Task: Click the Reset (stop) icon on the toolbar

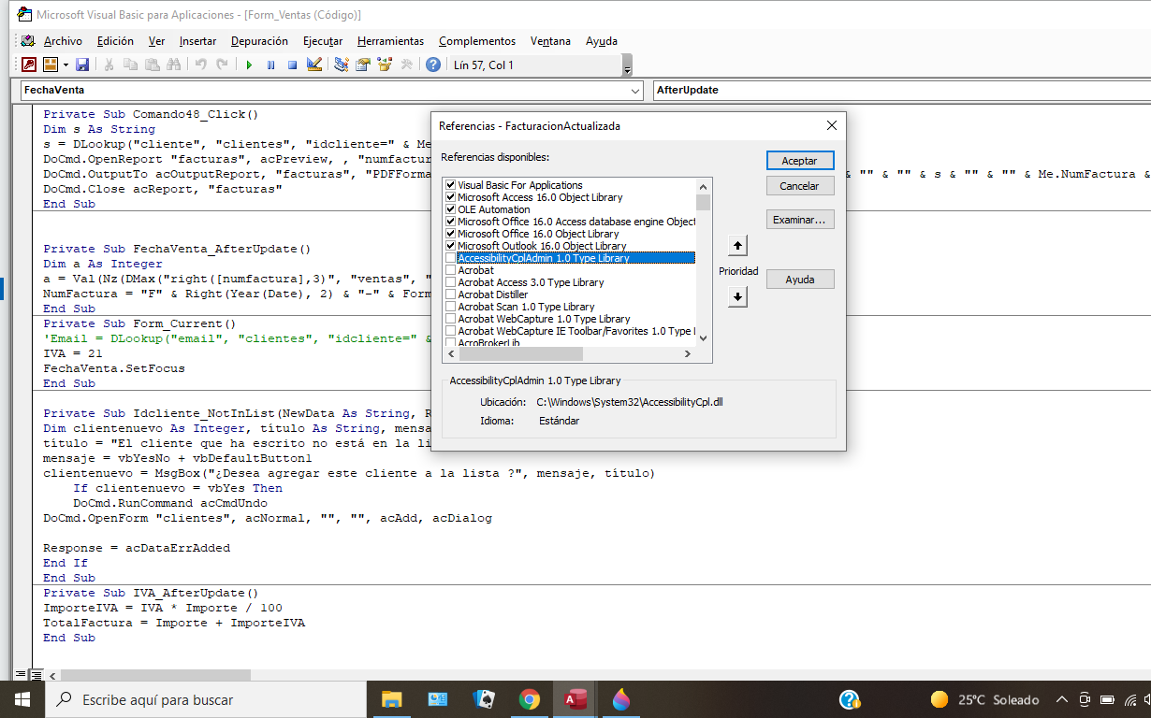Action: (292, 65)
